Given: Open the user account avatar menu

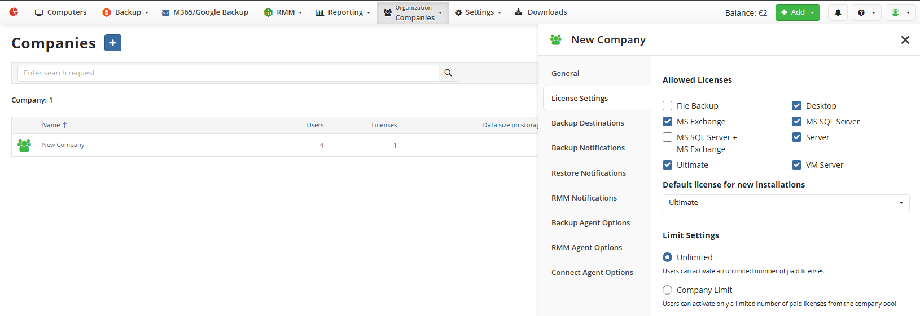Looking at the screenshot, I should click(x=900, y=12).
